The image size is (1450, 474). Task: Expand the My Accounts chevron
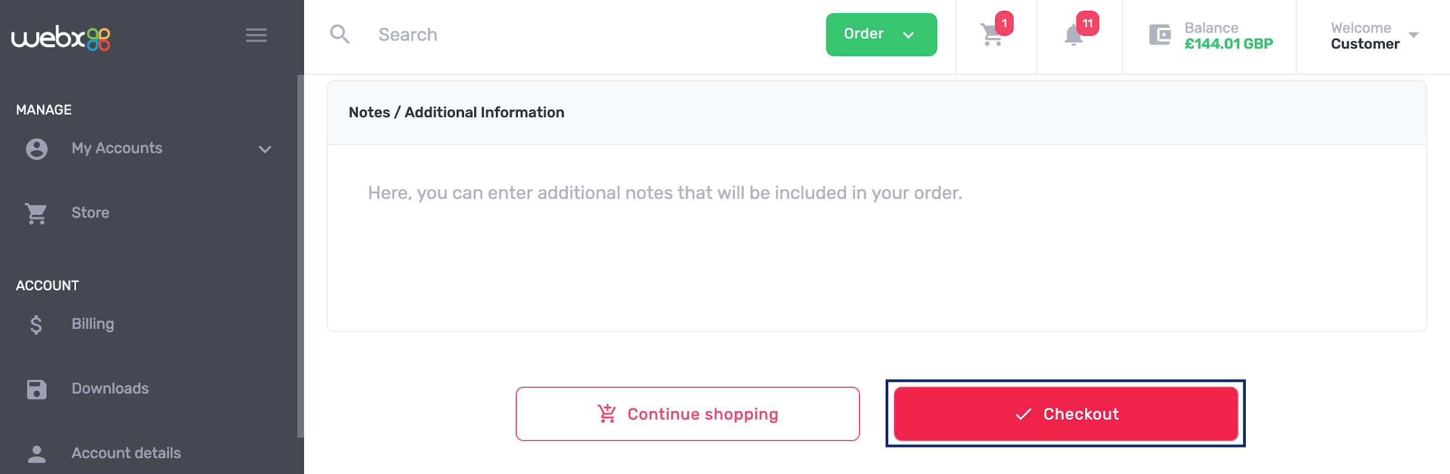(265, 149)
